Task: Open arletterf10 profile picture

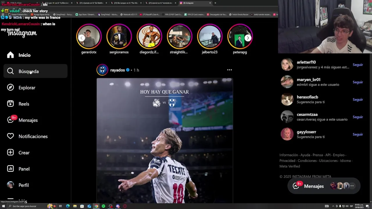Action: pos(287,64)
